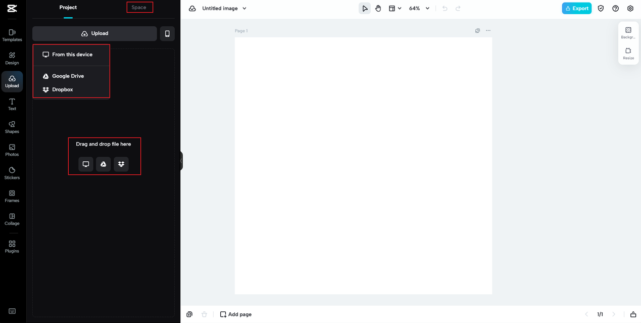The height and width of the screenshot is (323, 641).
Task: Choose Dropbox upload option
Action: (x=71, y=89)
